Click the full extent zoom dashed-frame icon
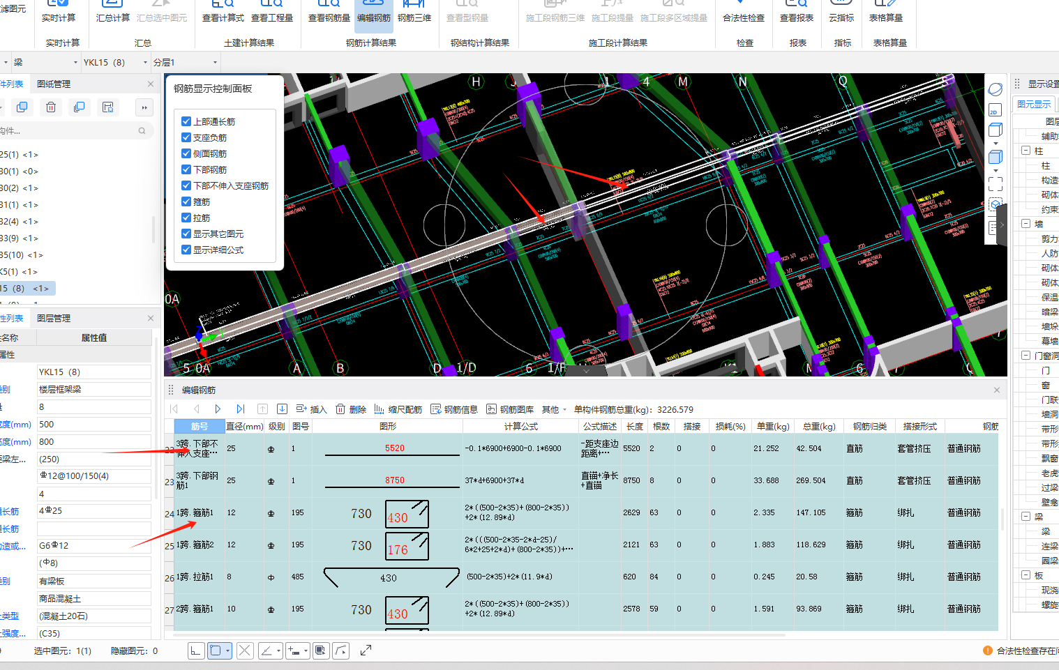 pyautogui.click(x=995, y=184)
